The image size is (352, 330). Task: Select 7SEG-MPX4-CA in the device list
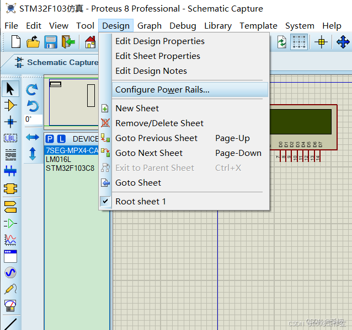coord(72,150)
